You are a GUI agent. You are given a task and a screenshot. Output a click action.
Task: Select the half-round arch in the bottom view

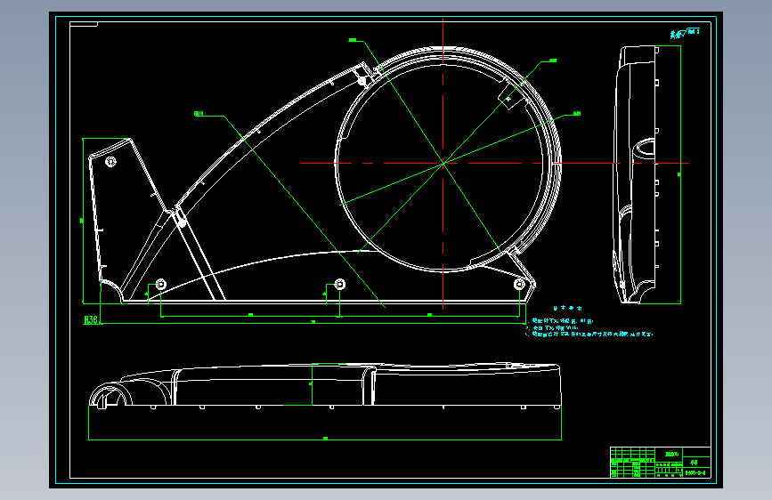110,396
